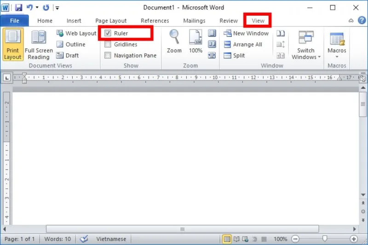Click the 100% zoom level in status bar
Screen dimensions: 368x245
pyautogui.click(x=280, y=239)
